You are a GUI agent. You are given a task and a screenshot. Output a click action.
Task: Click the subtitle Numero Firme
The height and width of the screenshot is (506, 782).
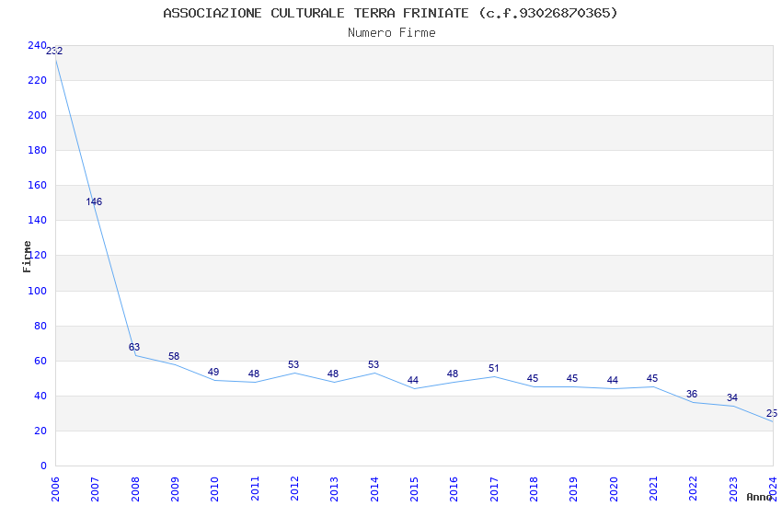click(392, 33)
